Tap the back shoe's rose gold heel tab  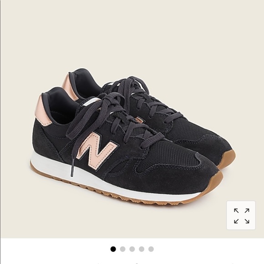coord(69,86)
